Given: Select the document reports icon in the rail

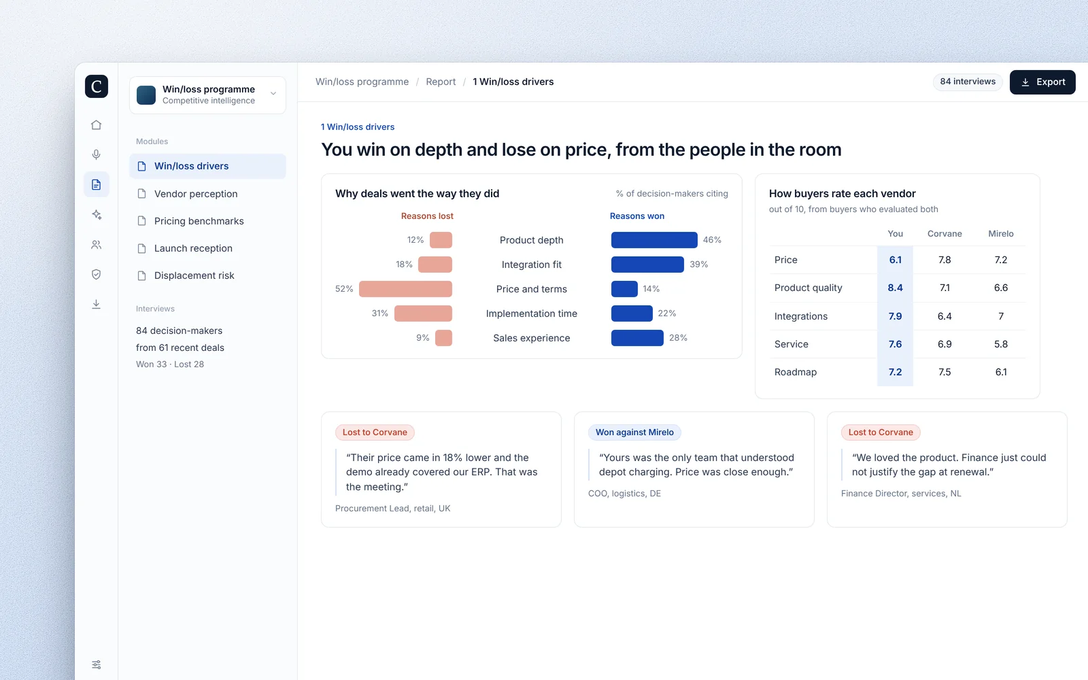Looking at the screenshot, I should point(97,185).
